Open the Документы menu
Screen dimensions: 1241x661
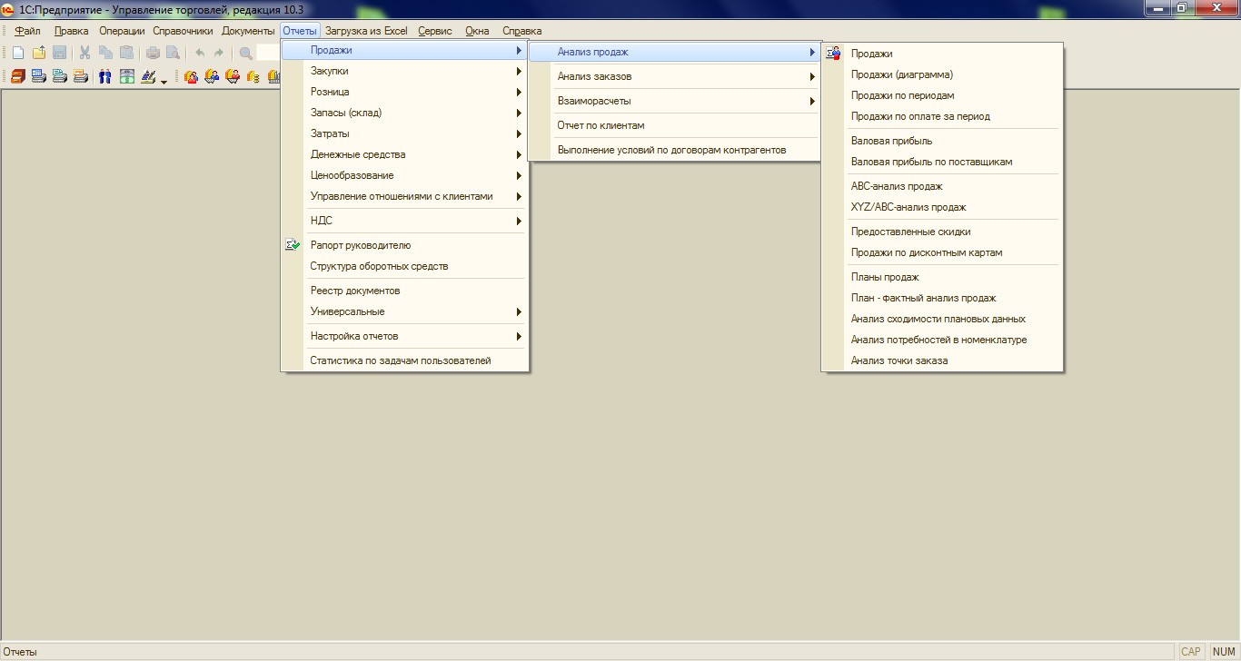tap(248, 31)
